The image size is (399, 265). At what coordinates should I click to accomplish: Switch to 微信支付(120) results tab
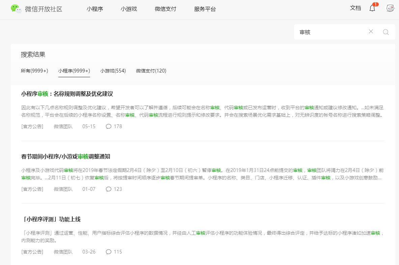coord(151,71)
